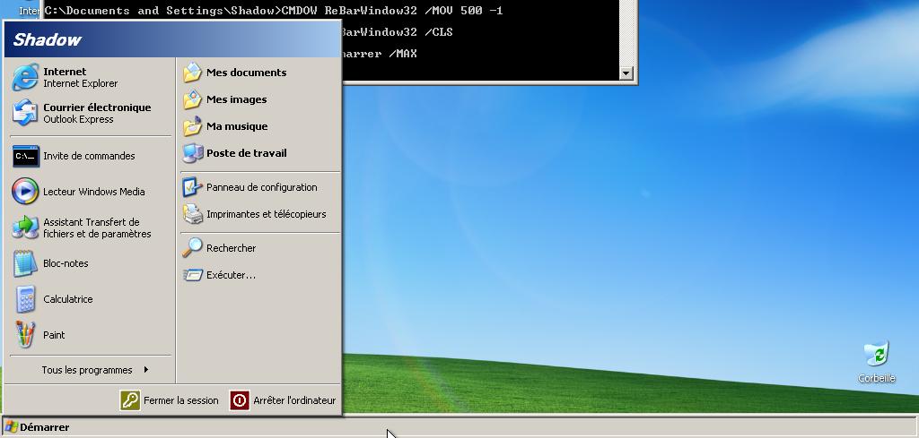Launch Calculatrice
Viewport: 919px width, 438px height.
coord(67,299)
